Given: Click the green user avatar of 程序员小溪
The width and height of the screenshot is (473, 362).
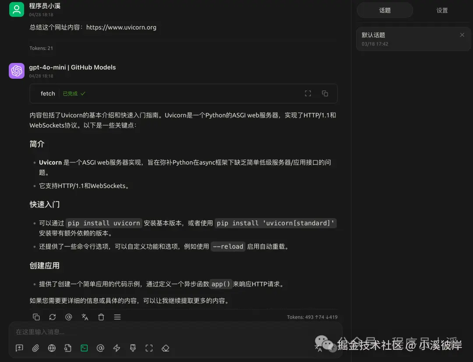Looking at the screenshot, I should pos(17,9).
